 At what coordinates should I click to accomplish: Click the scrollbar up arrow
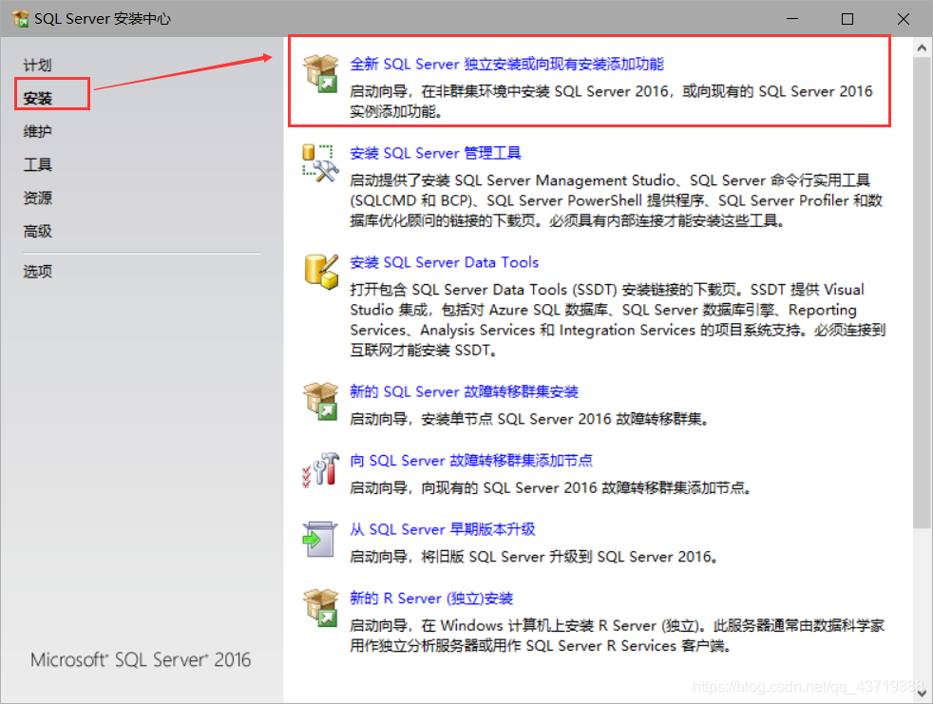(x=922, y=48)
